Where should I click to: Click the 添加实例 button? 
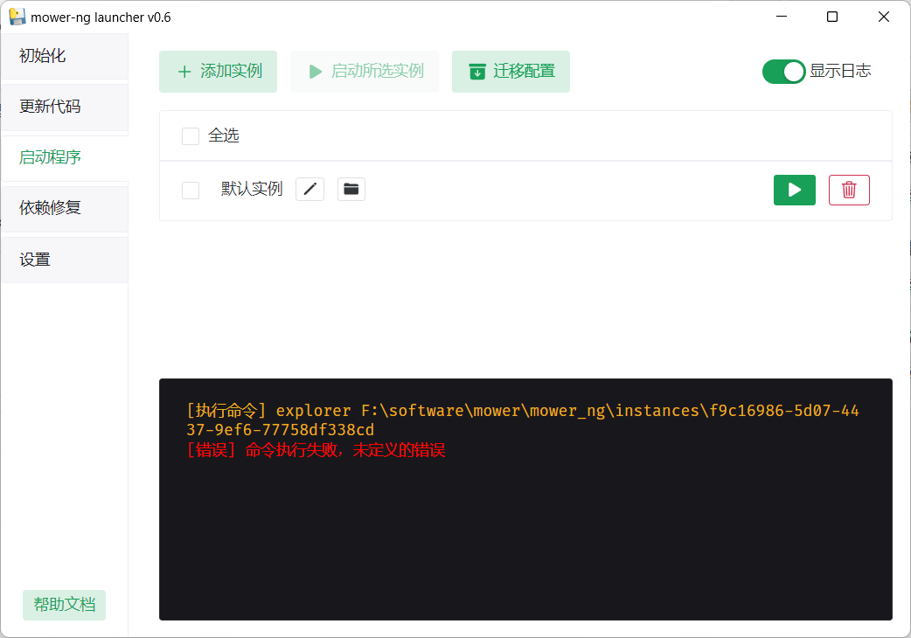pos(218,72)
